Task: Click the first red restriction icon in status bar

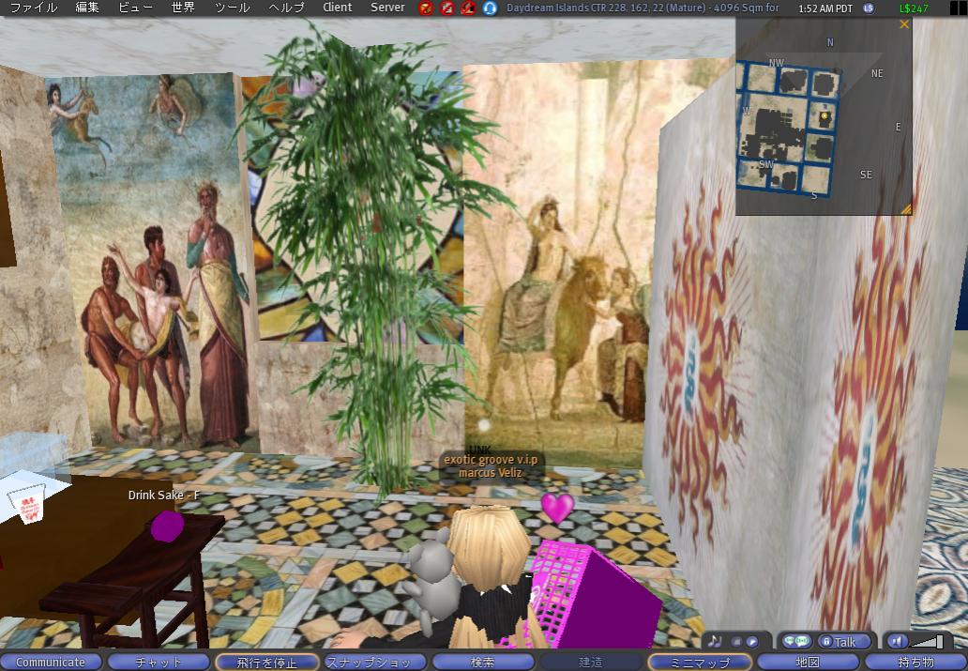Action: [x=426, y=8]
